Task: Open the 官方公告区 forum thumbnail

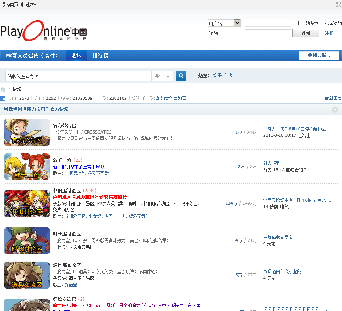Action: 27,132
